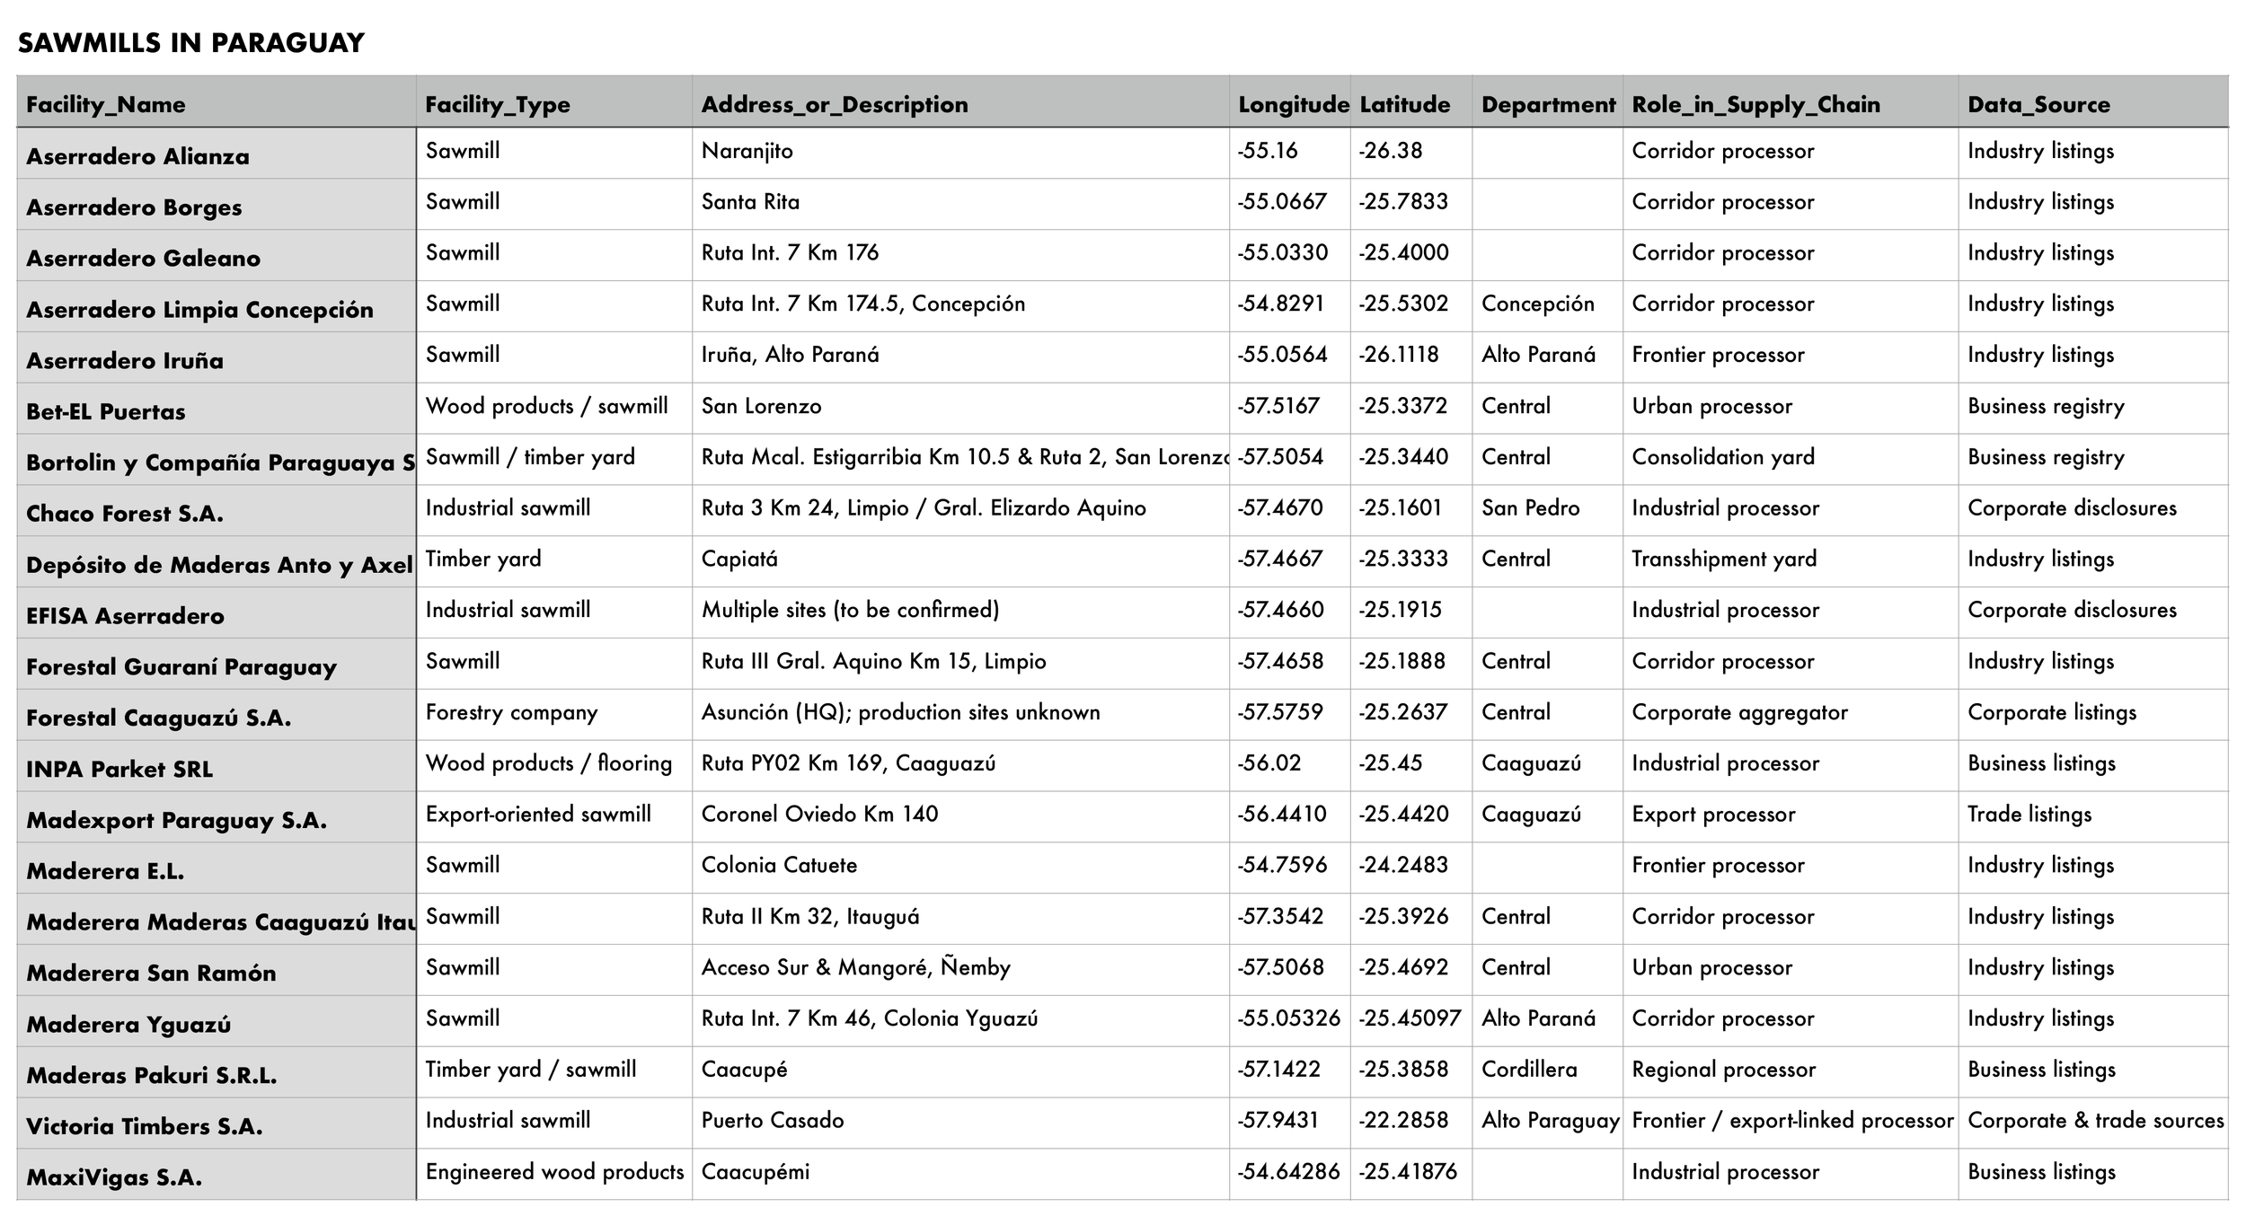Image resolution: width=2246 pixels, height=1225 pixels.
Task: Click the Puerto Casado address cell
Action: click(773, 1121)
